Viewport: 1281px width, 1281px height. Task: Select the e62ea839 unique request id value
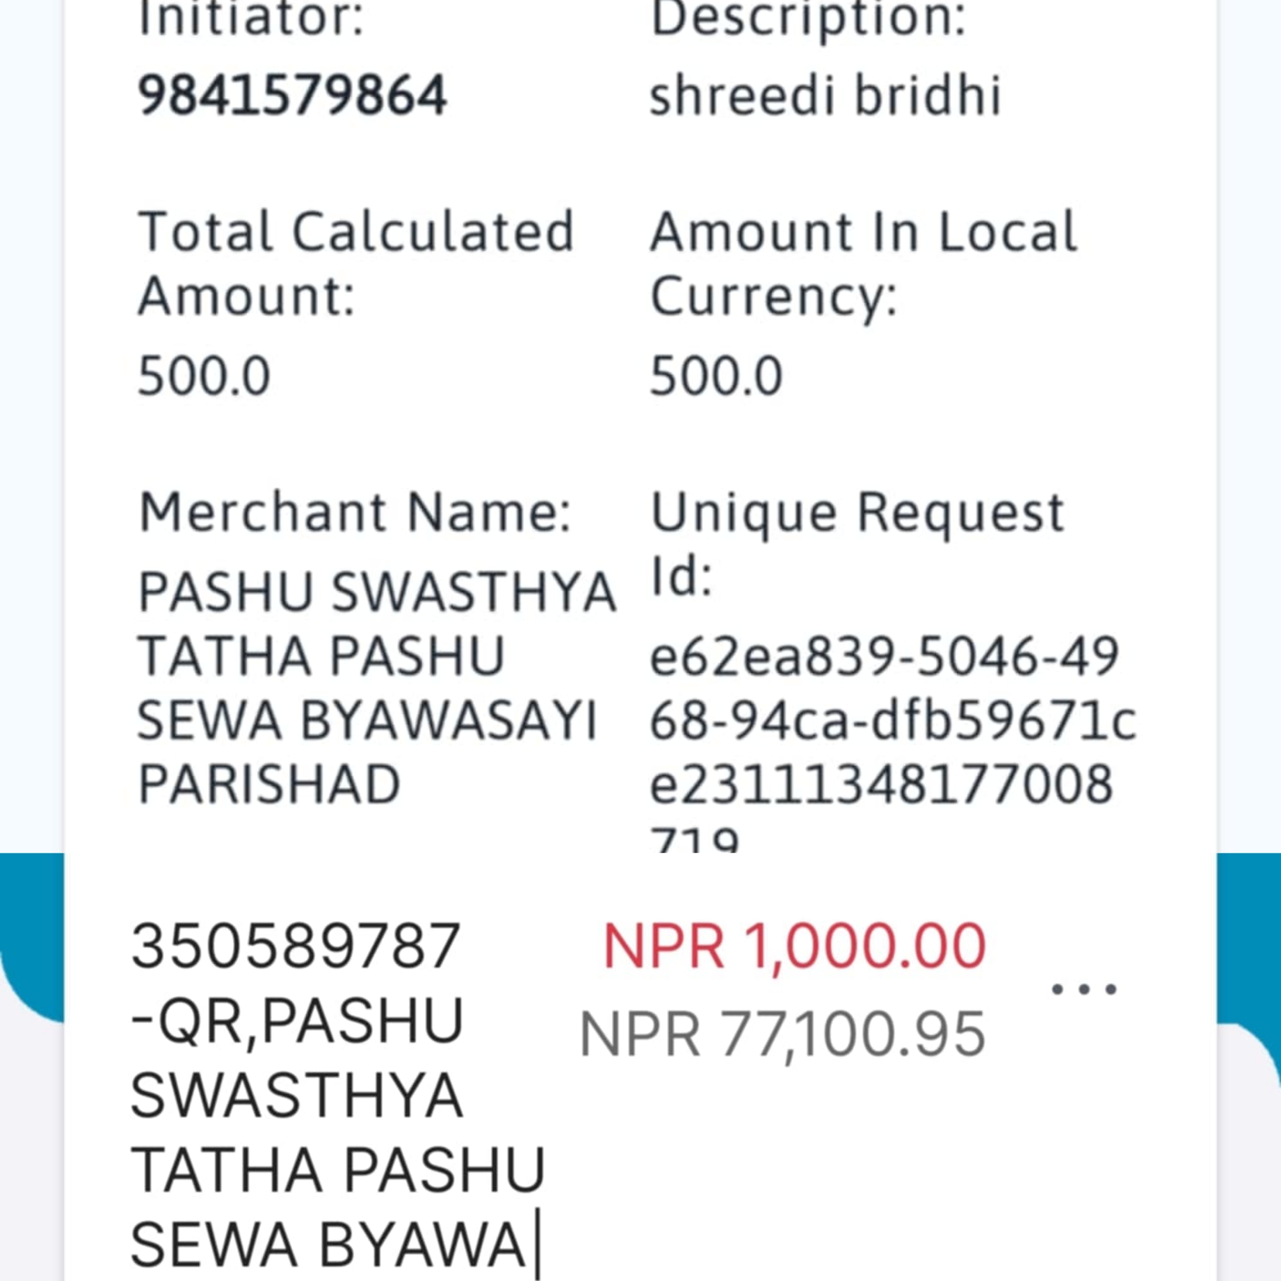tap(893, 742)
